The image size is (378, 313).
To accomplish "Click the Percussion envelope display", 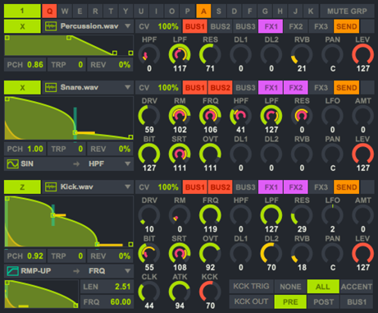I will 69,45.
